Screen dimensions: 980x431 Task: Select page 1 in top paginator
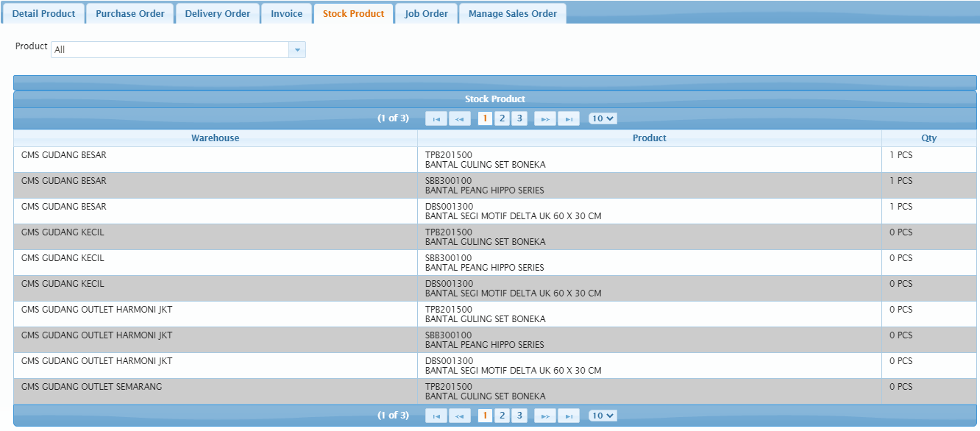[485, 118]
